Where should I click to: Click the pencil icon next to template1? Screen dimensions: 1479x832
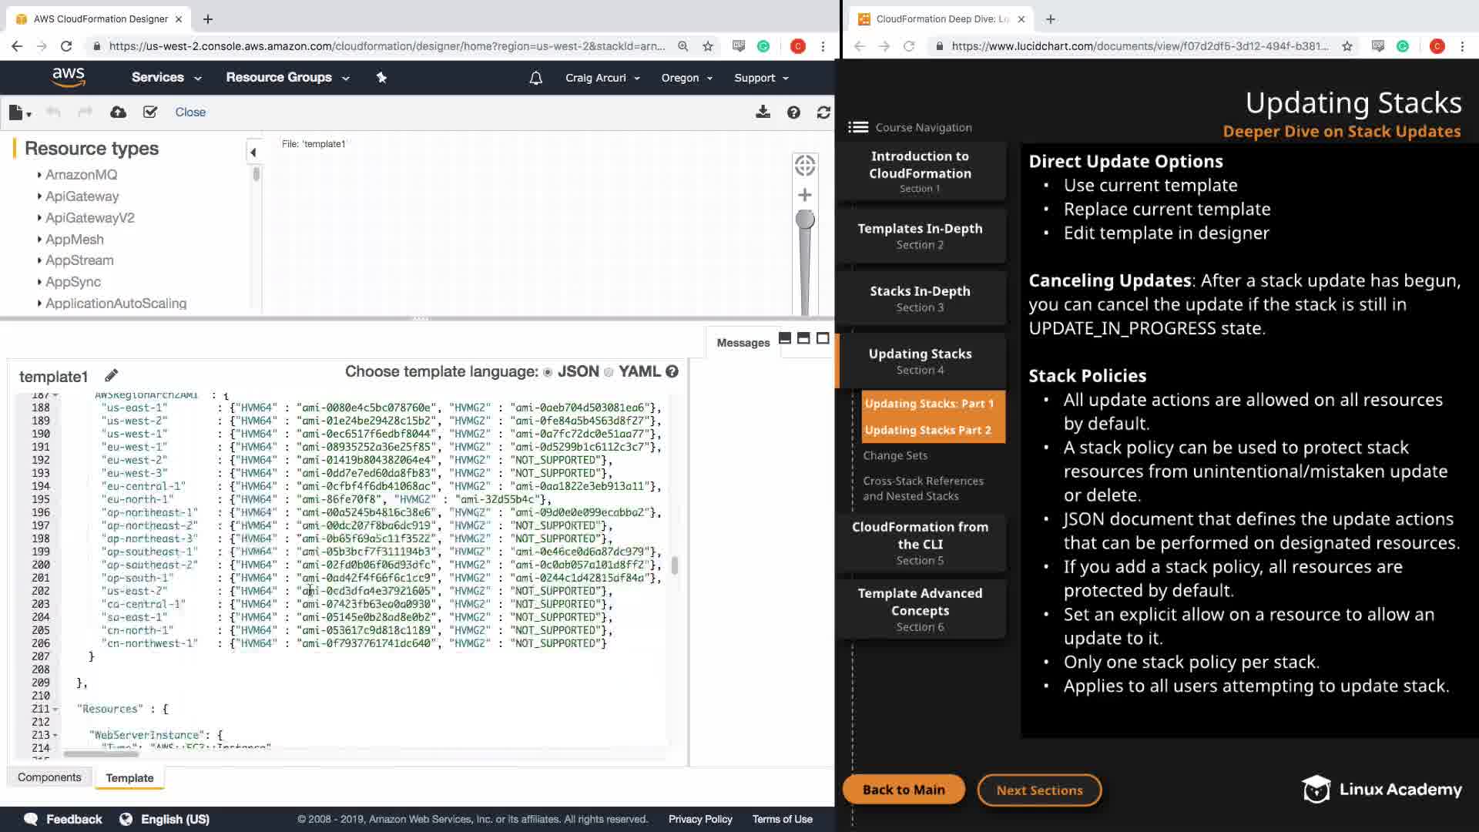click(112, 376)
